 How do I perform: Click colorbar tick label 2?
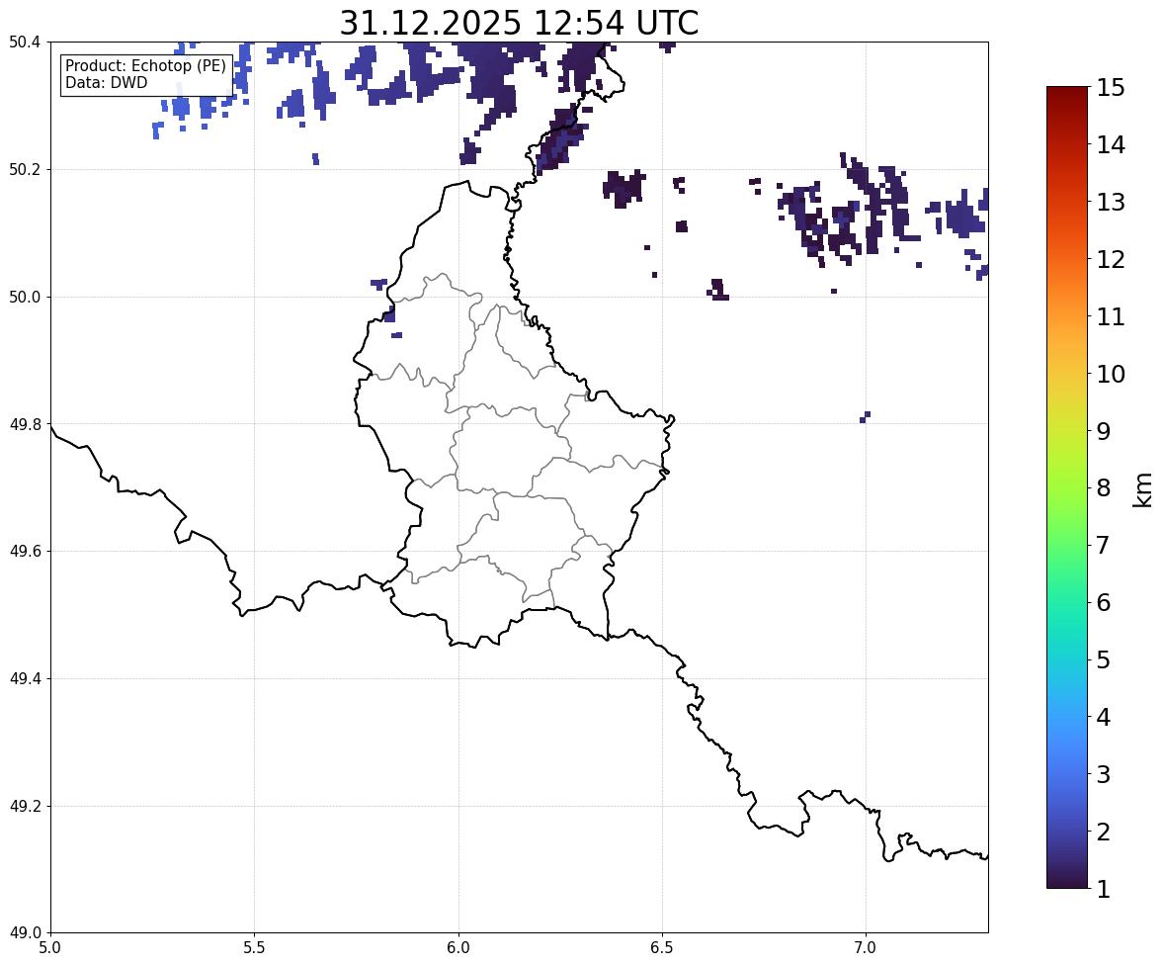[x=1104, y=833]
